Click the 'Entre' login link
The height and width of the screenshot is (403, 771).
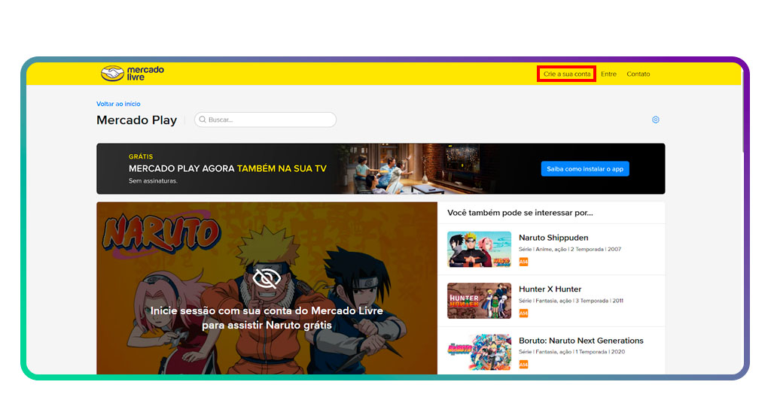608,74
